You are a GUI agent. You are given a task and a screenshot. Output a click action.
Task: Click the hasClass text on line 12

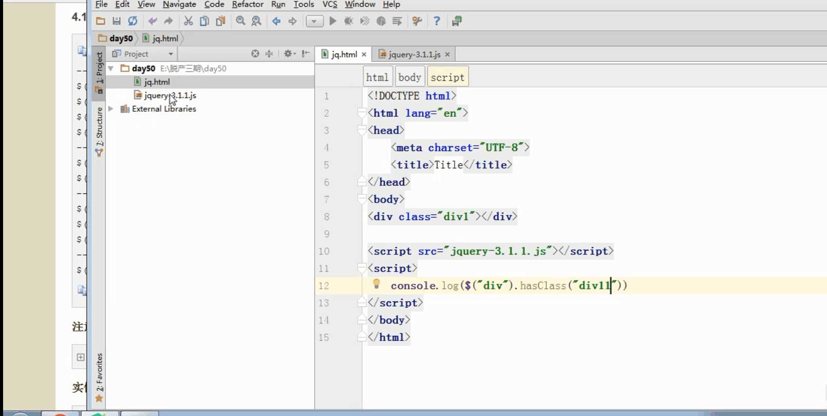click(543, 286)
